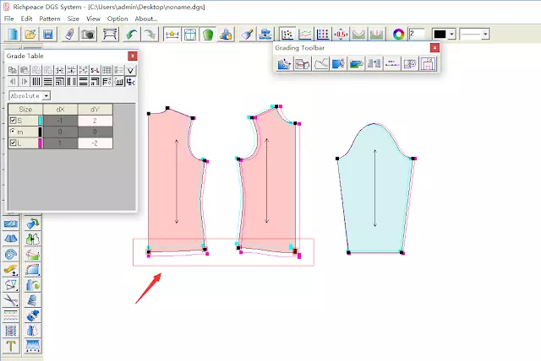This screenshot has height=361, width=541.
Task: Click the dX cell for size S
Action: 60,121
